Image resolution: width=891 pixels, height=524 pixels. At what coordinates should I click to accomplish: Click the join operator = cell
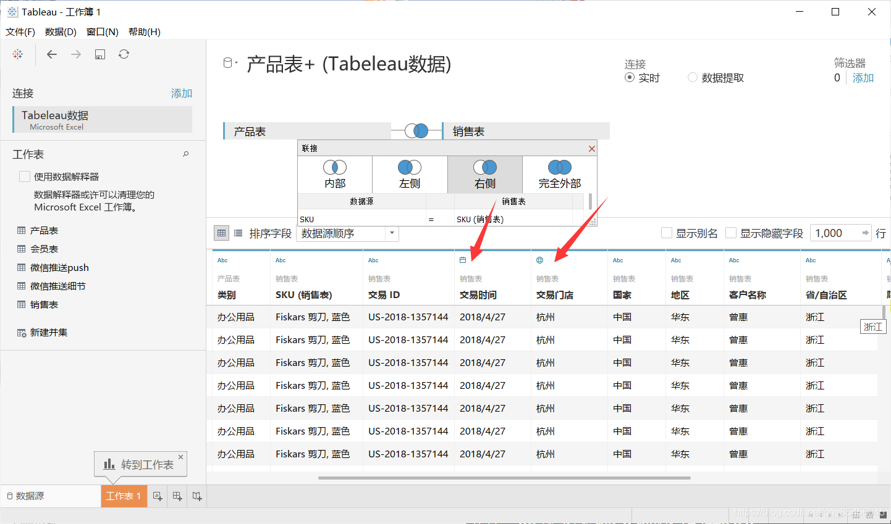440,219
